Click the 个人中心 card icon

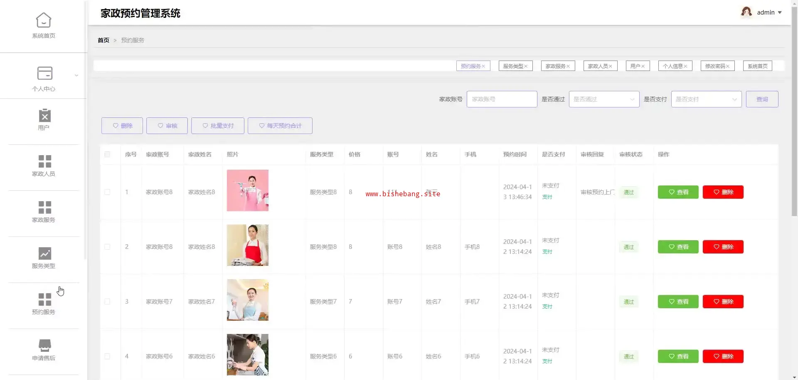[x=44, y=73]
